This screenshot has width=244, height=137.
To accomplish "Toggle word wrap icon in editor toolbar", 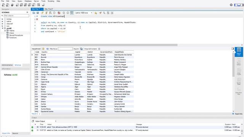I will 112,13.
